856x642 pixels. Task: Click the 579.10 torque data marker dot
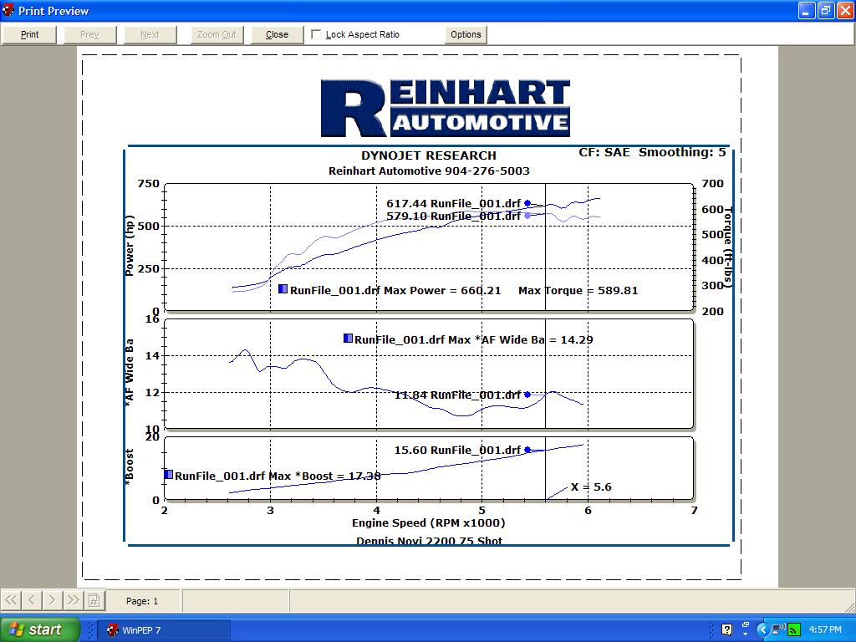527,216
